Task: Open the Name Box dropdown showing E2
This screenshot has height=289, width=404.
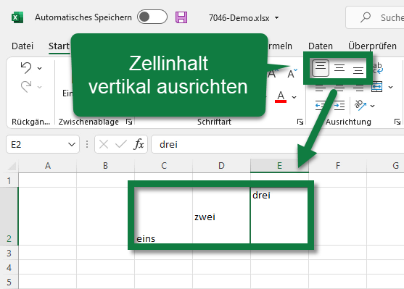Action: click(72, 144)
